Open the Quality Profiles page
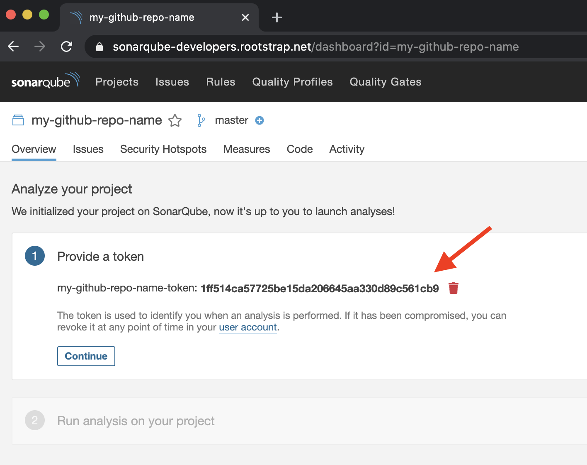This screenshot has width=587, height=465. [x=292, y=82]
